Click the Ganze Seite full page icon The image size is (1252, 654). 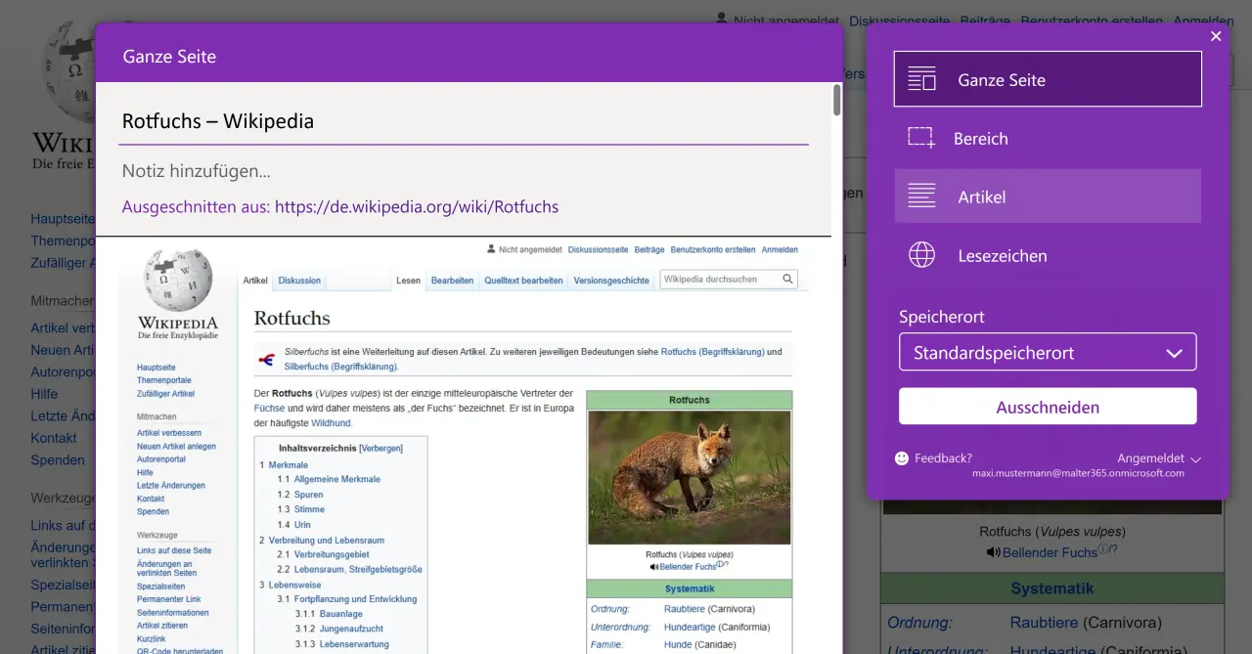921,79
